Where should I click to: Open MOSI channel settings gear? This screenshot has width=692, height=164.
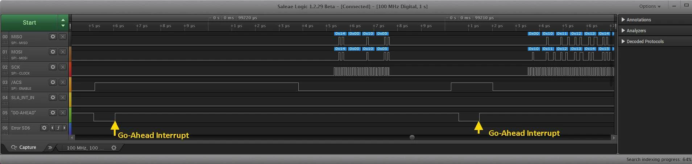(53, 52)
